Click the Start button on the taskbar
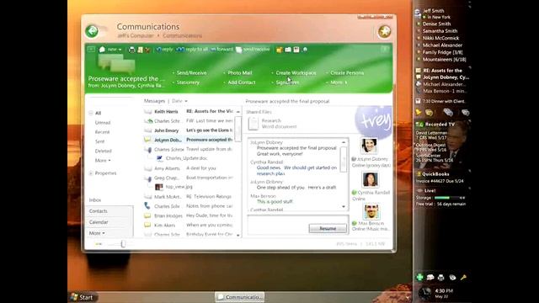The image size is (539, 303). point(82,297)
